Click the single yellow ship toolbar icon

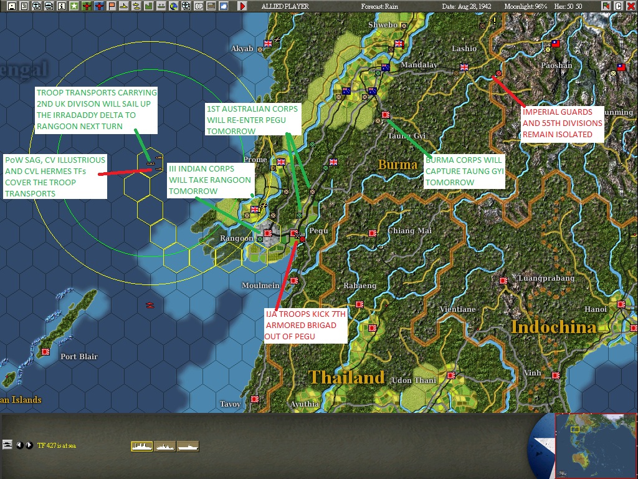[x=124, y=6]
